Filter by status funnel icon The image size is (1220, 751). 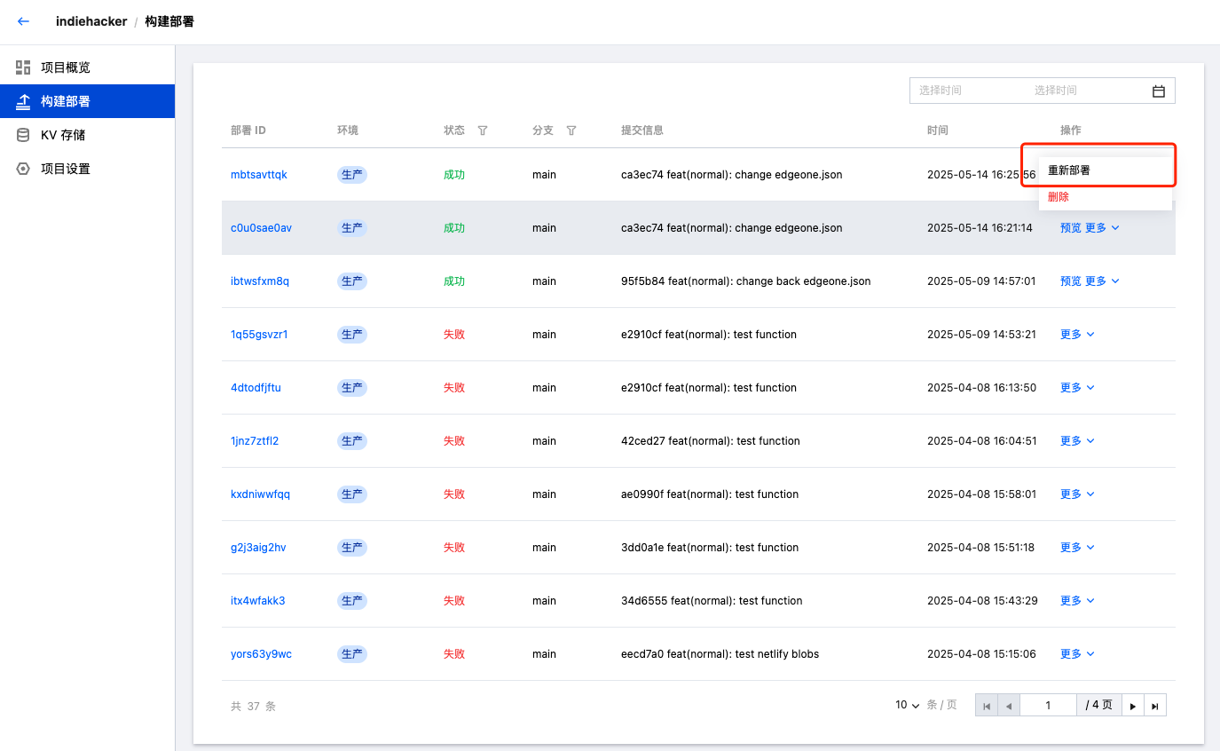click(483, 130)
